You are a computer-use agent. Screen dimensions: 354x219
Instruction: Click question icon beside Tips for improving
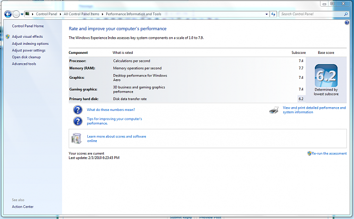78,121
